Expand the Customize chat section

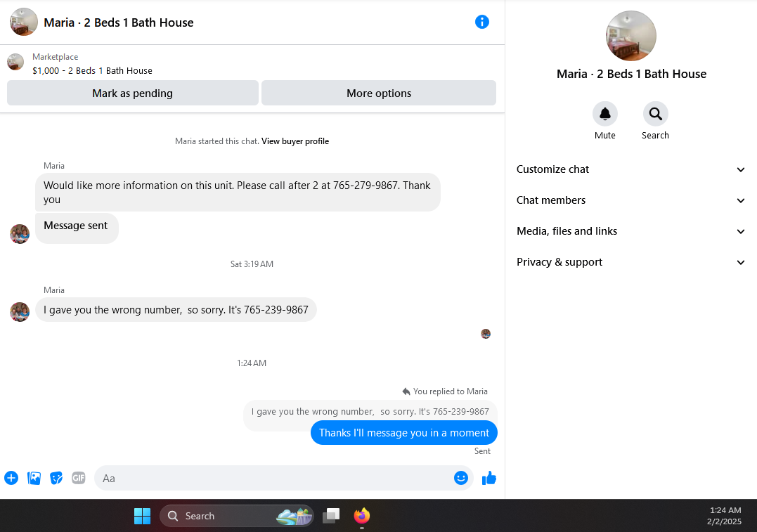click(x=631, y=169)
